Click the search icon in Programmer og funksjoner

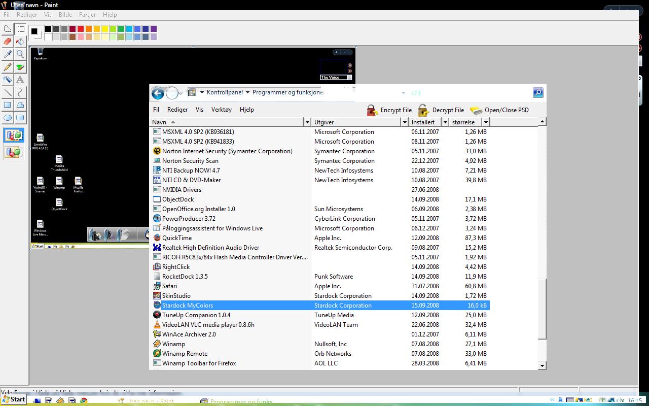point(538,93)
